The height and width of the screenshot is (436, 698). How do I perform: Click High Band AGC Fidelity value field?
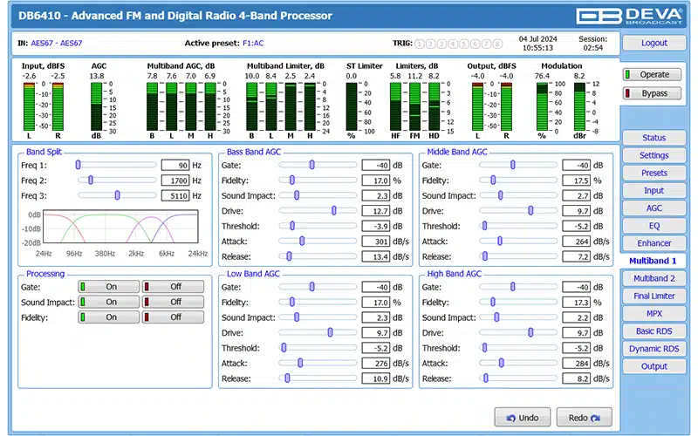coord(577,303)
